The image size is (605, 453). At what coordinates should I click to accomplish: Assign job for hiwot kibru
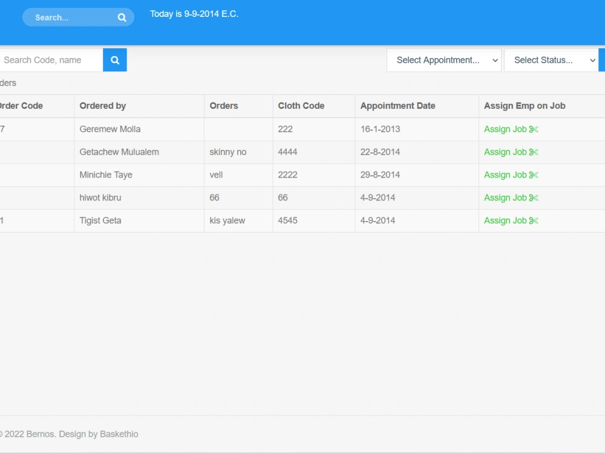[x=511, y=198]
